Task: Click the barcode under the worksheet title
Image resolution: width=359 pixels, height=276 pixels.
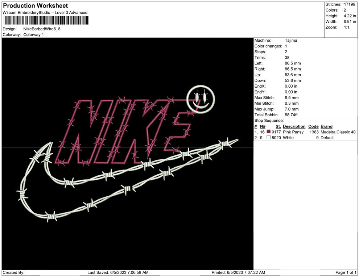Action: pyautogui.click(x=46, y=21)
